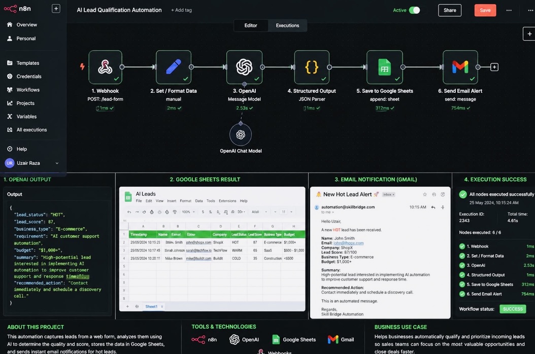This screenshot has height=354, width=535.
Task: Open Workflows in sidebar
Action: [28, 90]
